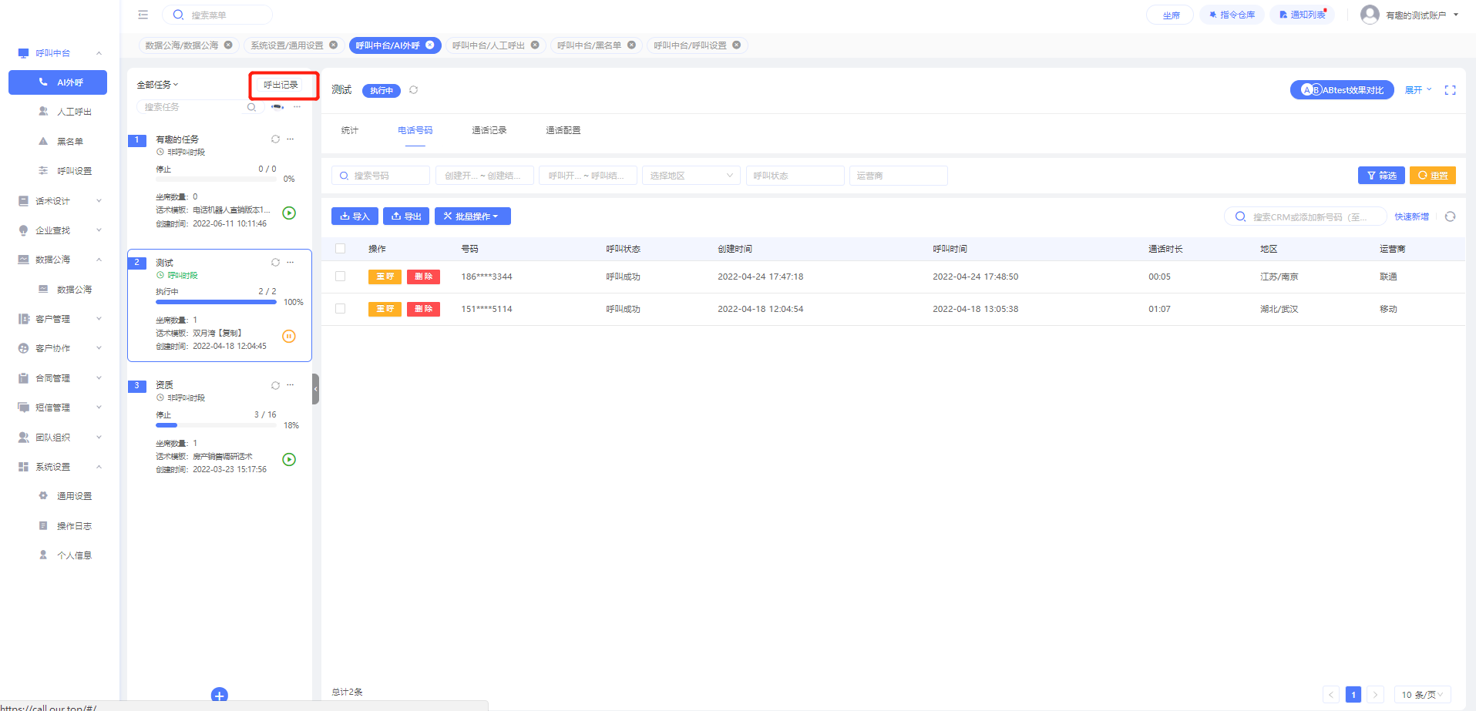This screenshot has height=711, width=1476.
Task: Click the 搜索任务 search field
Action: (x=200, y=107)
